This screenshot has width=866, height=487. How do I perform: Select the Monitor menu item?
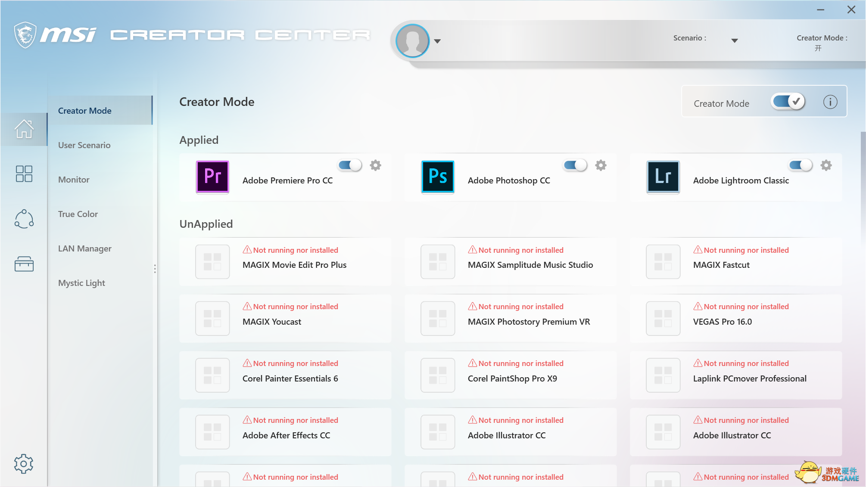click(x=74, y=180)
